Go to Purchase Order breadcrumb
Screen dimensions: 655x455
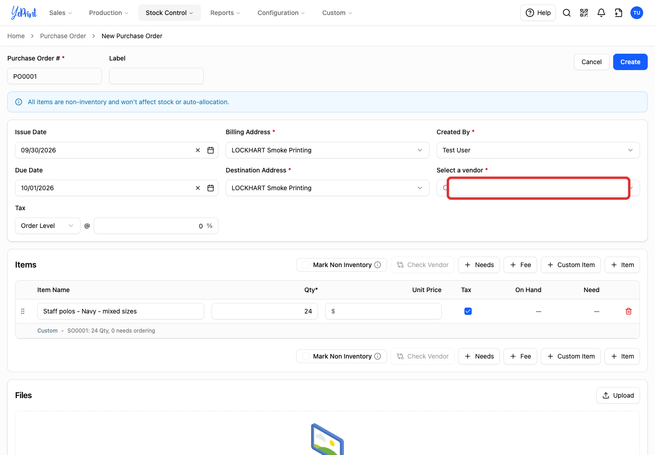point(63,36)
